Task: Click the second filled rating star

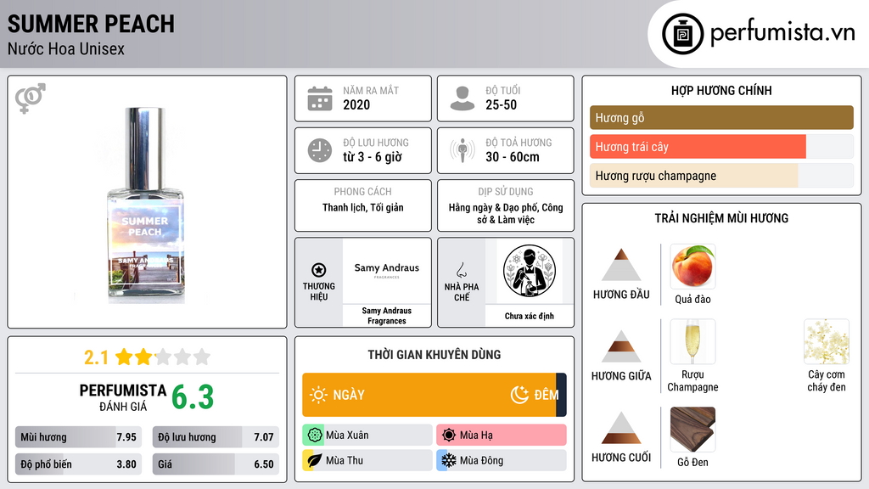Action: coord(143,357)
